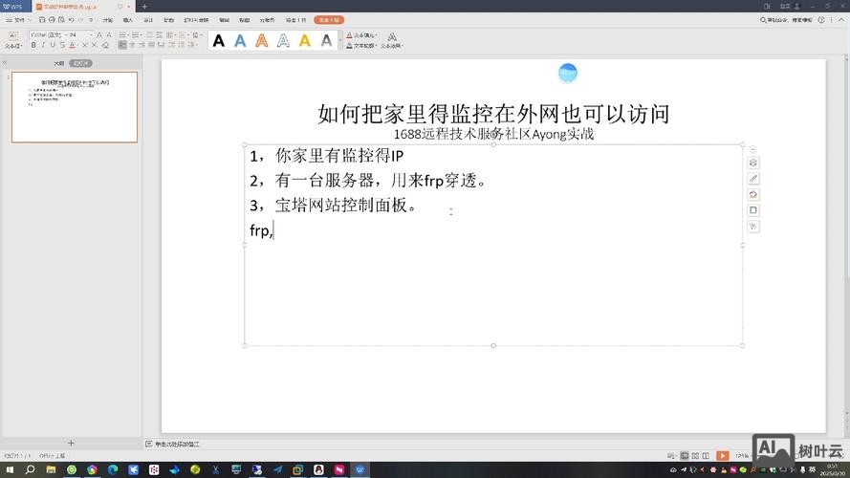Apply the white outlined WordArt style
The height and width of the screenshot is (478, 850).
click(x=283, y=41)
